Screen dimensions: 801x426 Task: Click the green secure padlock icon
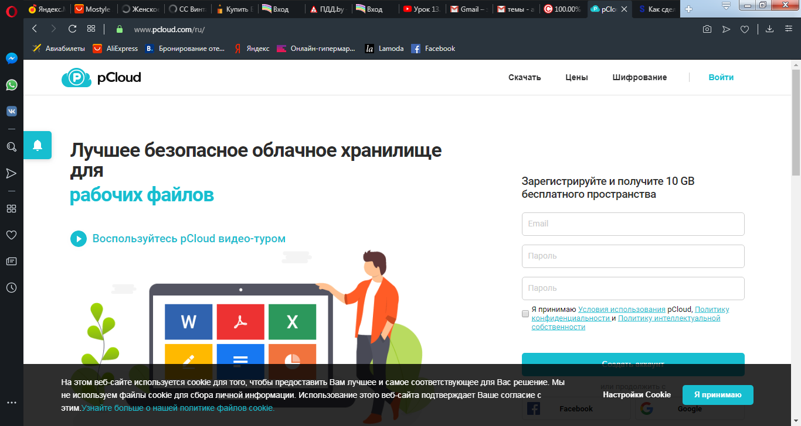click(120, 29)
